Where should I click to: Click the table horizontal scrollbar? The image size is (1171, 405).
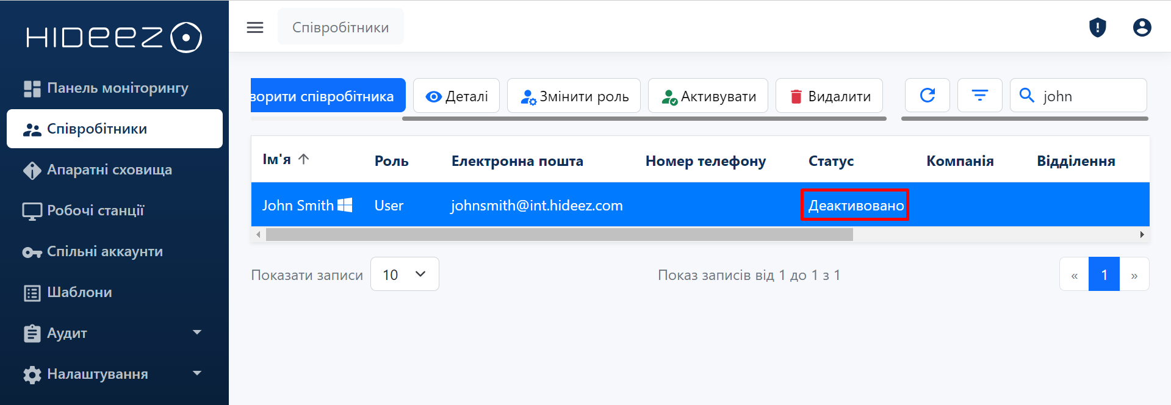[559, 235]
